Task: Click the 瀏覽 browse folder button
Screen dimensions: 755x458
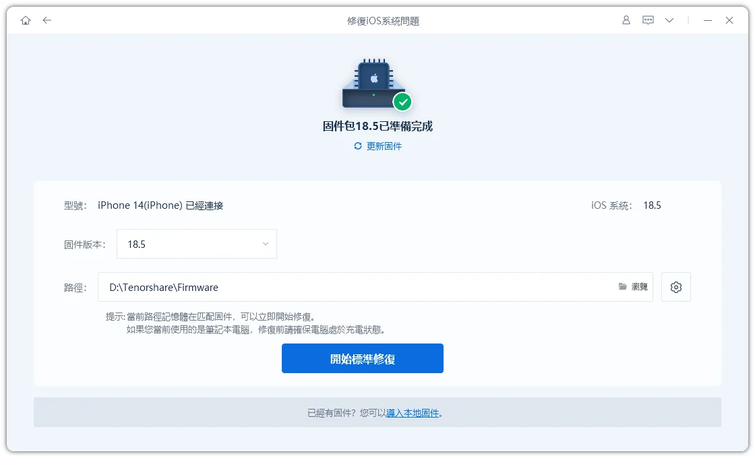Action: point(633,287)
